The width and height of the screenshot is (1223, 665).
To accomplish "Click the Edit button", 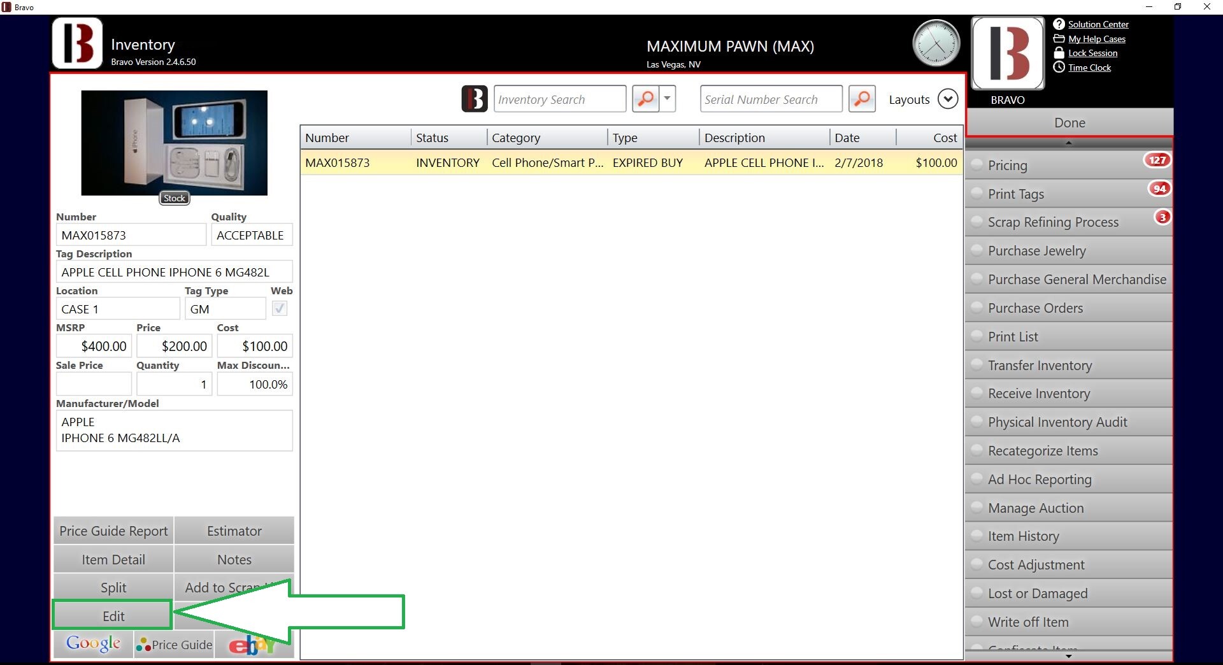I will click(x=113, y=616).
